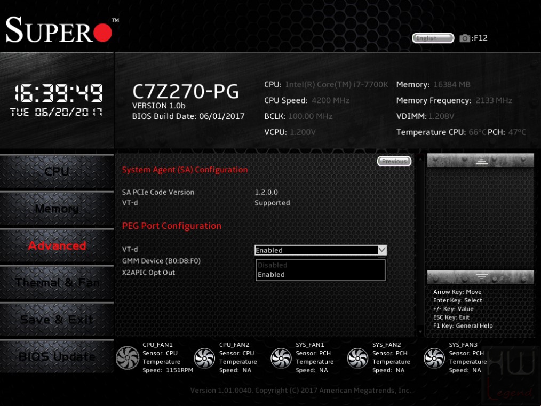The image size is (541, 406).
Task: Click the SYS_FAN1 fan icon
Action: [281, 357]
